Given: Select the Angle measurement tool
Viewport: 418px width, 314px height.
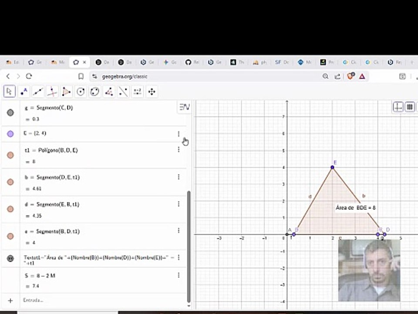Looking at the screenshot, I should (109, 92).
